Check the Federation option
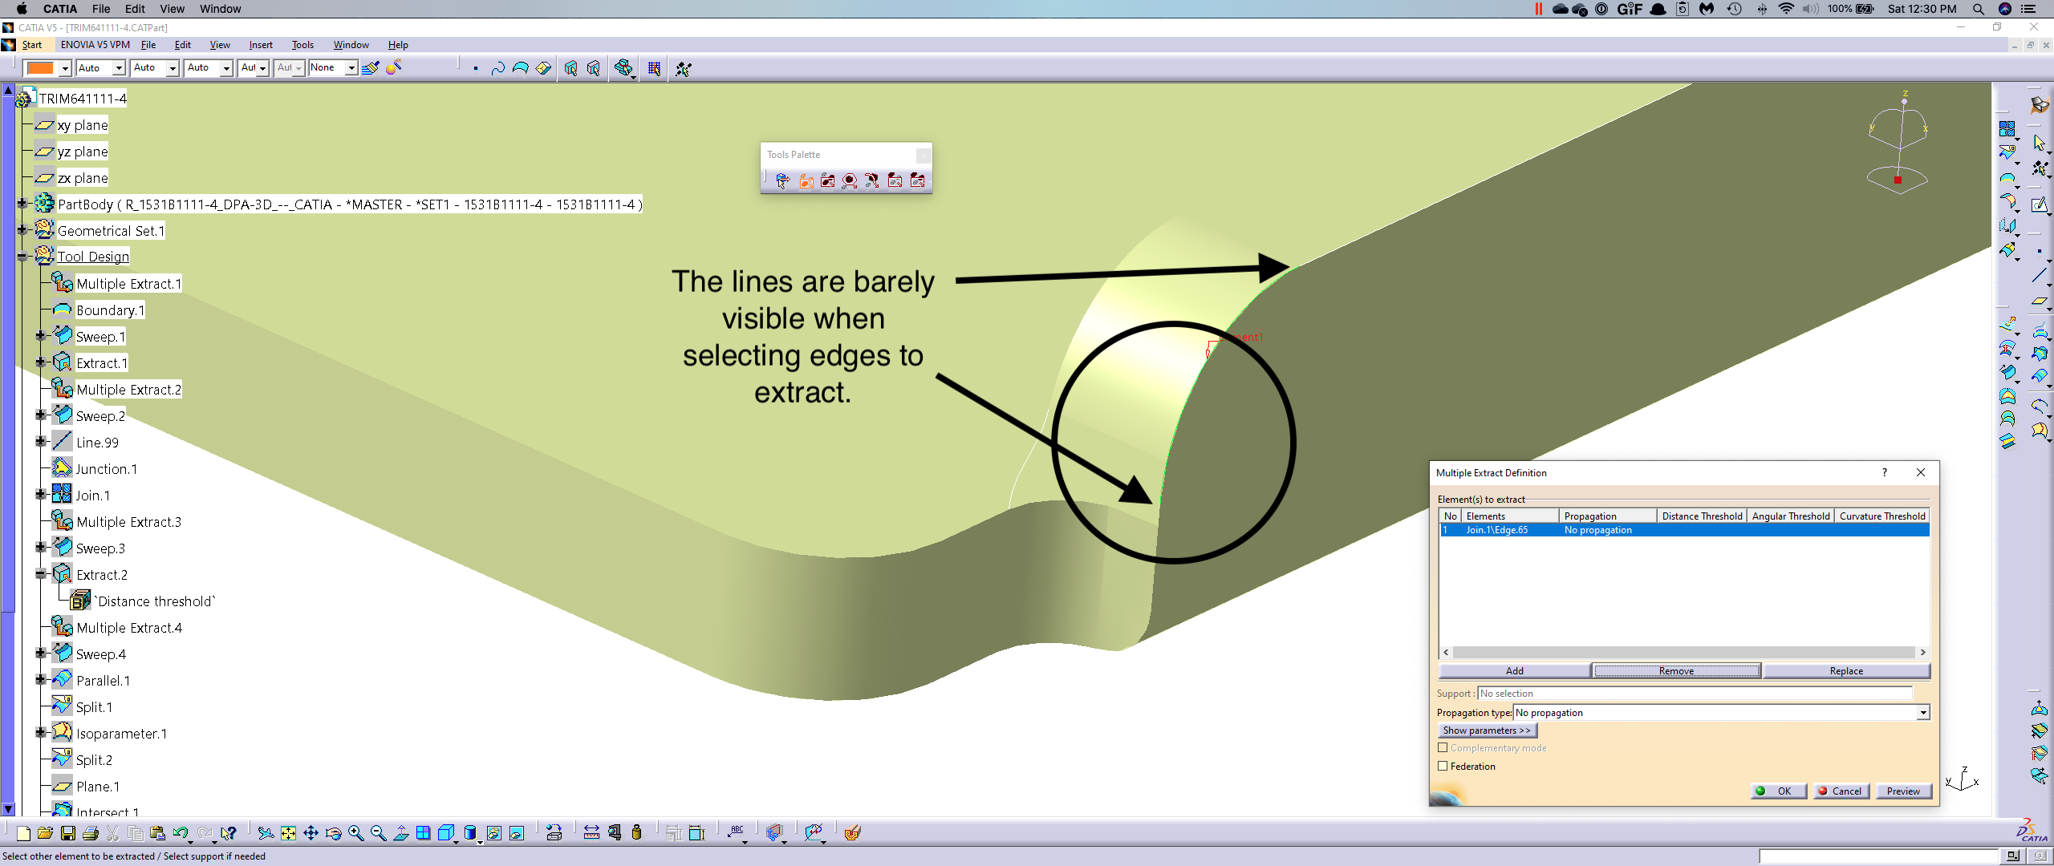Viewport: 2054px width, 866px height. pyautogui.click(x=1443, y=766)
